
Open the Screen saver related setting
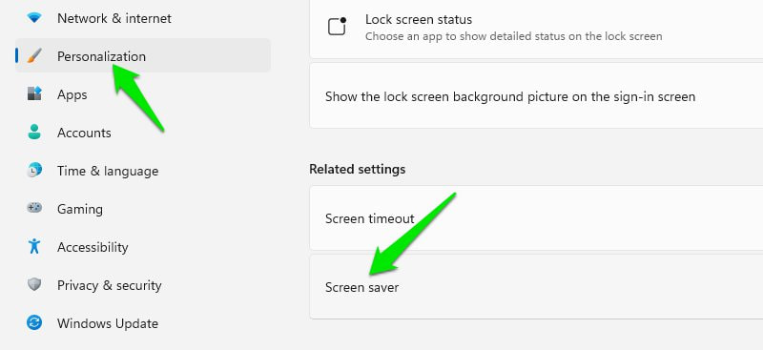tap(536, 287)
